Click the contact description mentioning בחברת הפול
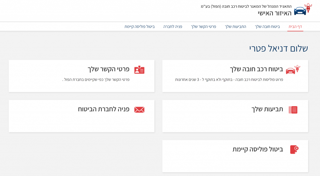This screenshot has height=176, width=320. pyautogui.click(x=96, y=80)
